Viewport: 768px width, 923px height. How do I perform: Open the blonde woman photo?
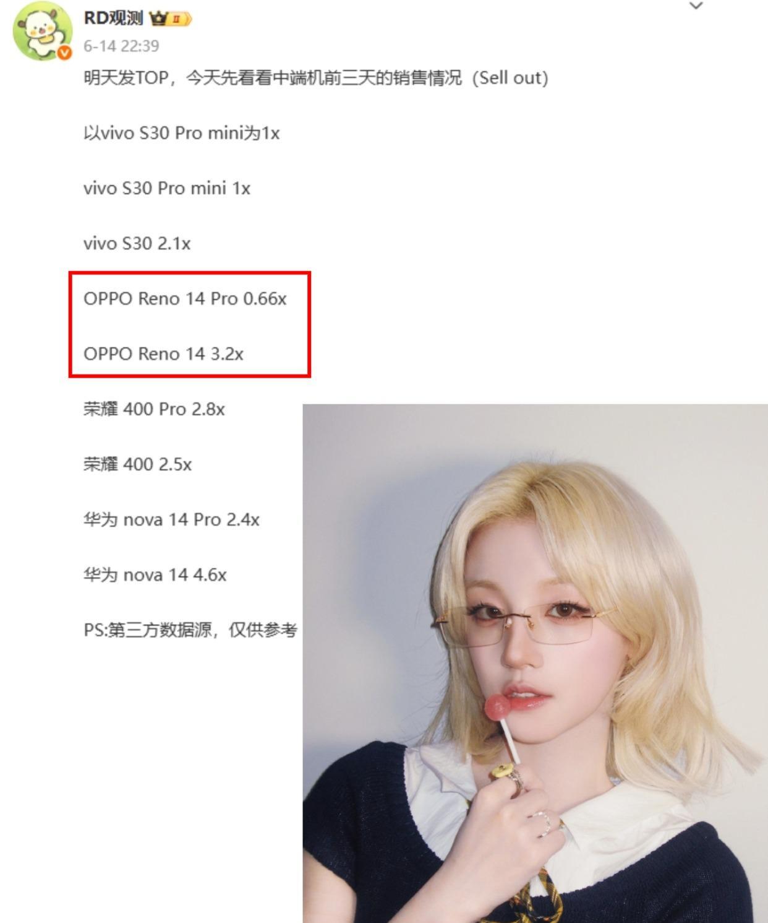pyautogui.click(x=535, y=663)
